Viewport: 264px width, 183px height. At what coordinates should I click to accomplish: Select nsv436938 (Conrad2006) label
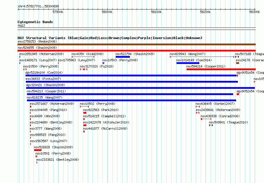pyautogui.click(x=220, y=116)
